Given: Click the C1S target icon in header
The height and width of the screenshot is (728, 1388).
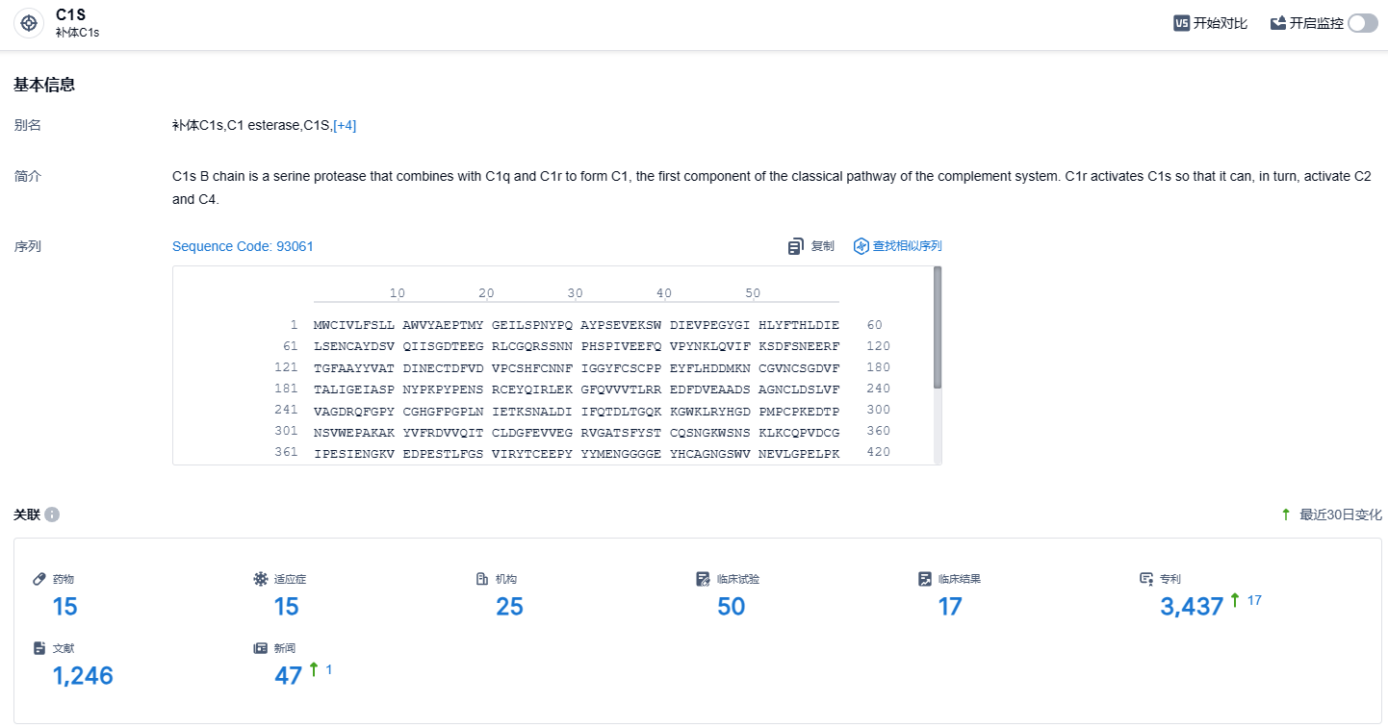Looking at the screenshot, I should pos(29,23).
